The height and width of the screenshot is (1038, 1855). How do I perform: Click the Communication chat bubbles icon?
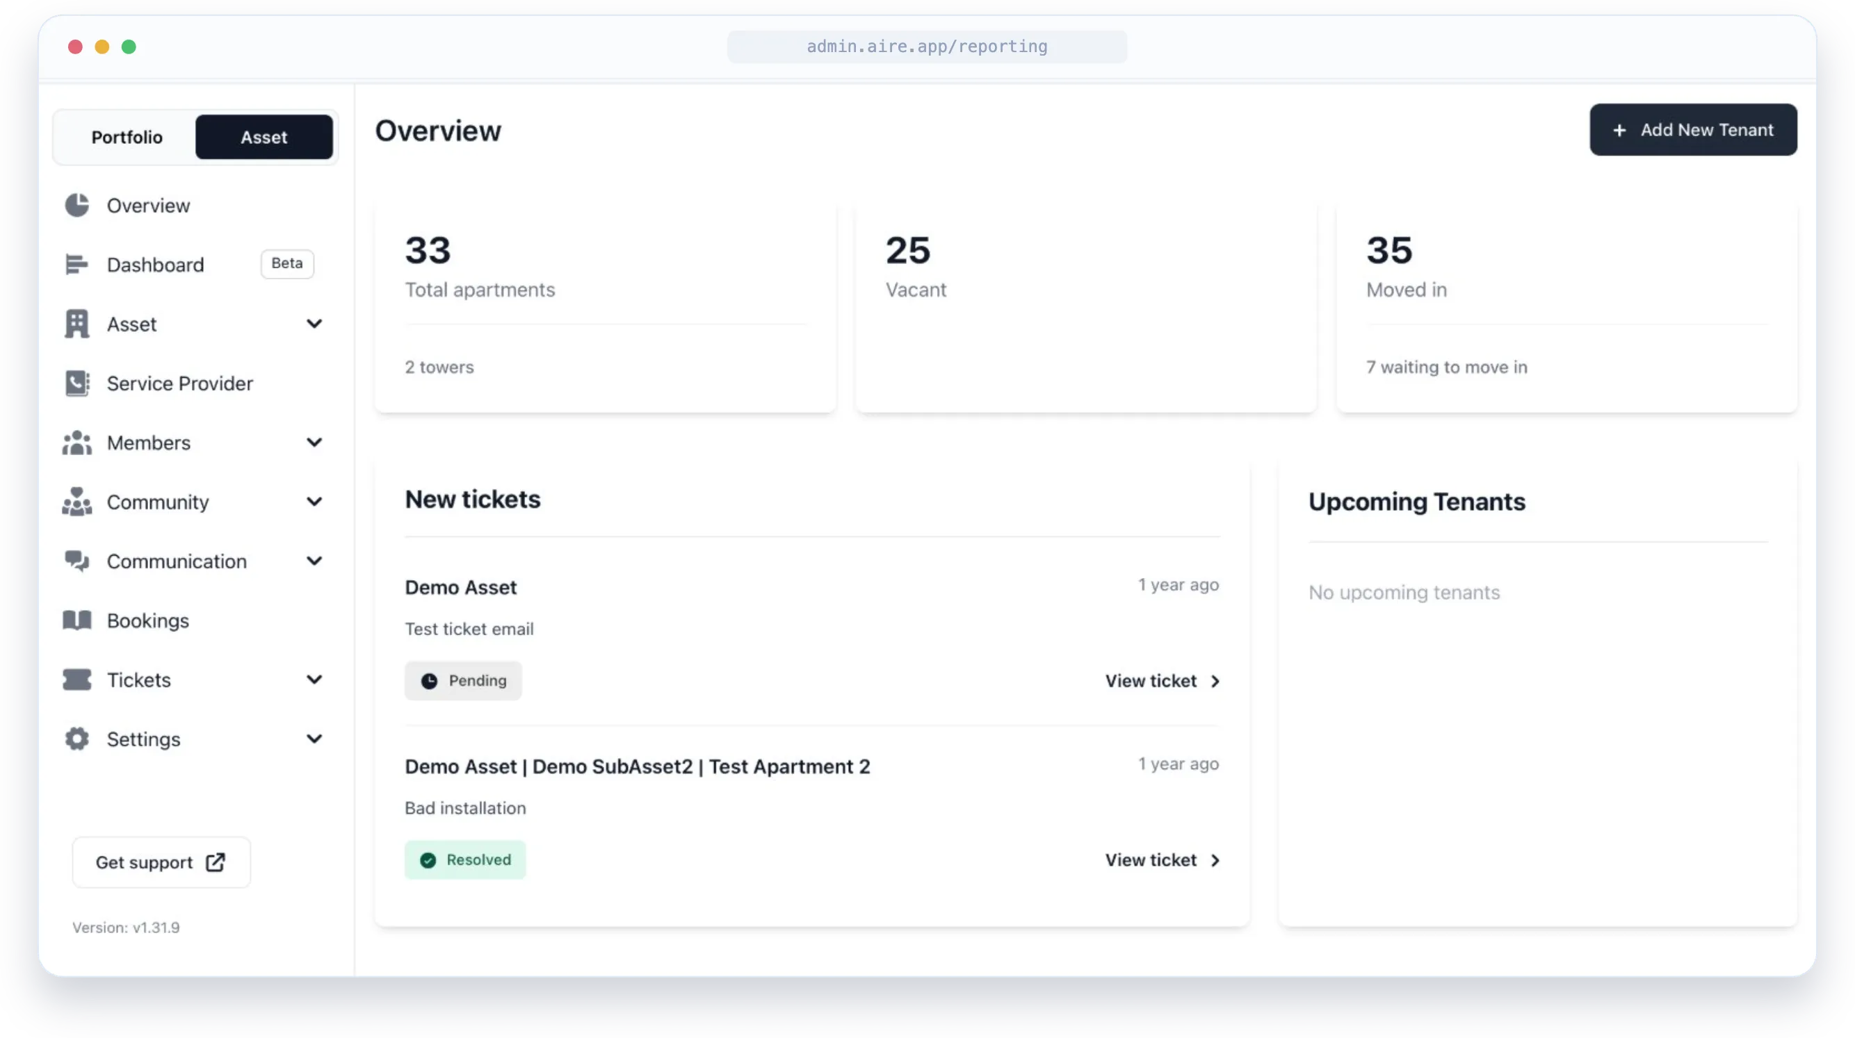coord(77,561)
